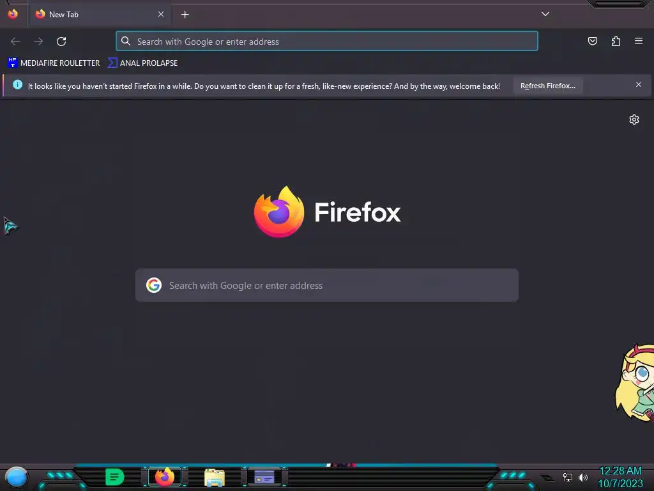Image resolution: width=654 pixels, height=491 pixels.
Task: Open network status tray icon
Action: click(x=568, y=477)
